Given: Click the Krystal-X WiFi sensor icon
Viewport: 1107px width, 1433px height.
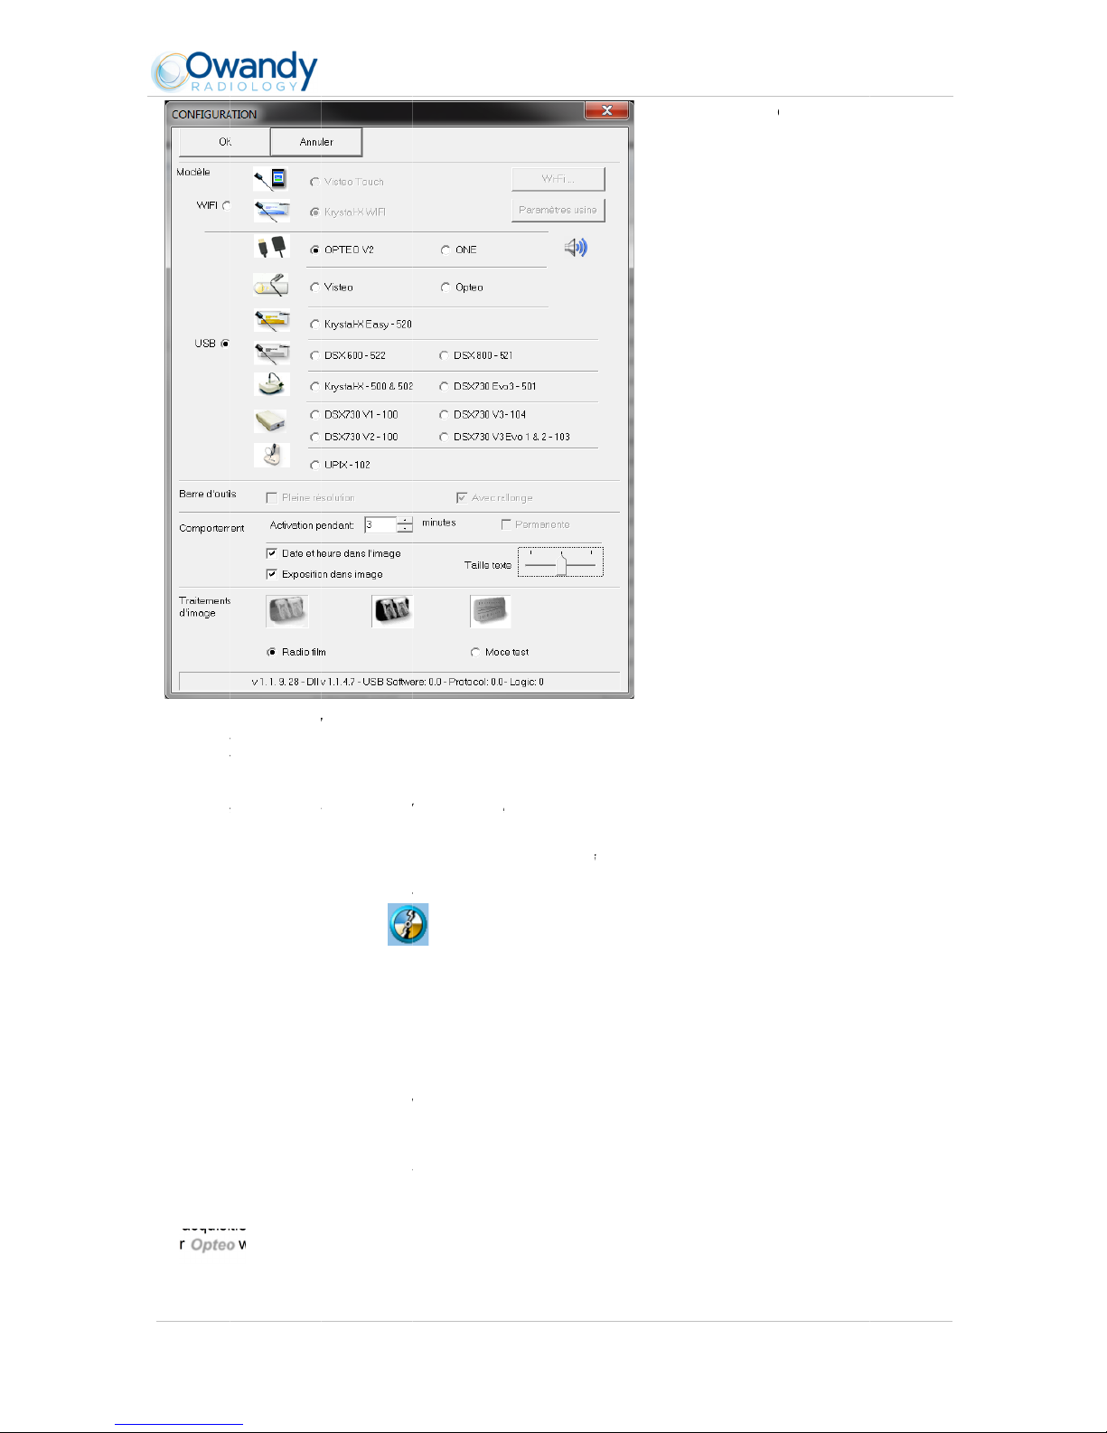Looking at the screenshot, I should [x=272, y=211].
